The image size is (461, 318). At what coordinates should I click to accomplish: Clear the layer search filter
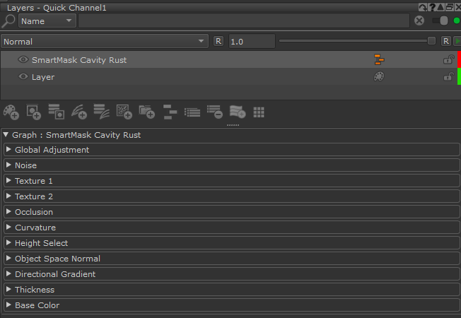(x=419, y=20)
